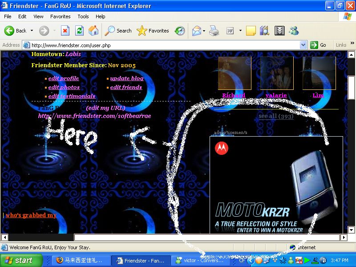Open the Favorites menu in menu bar
The image size is (356, 267).
(x=60, y=16)
